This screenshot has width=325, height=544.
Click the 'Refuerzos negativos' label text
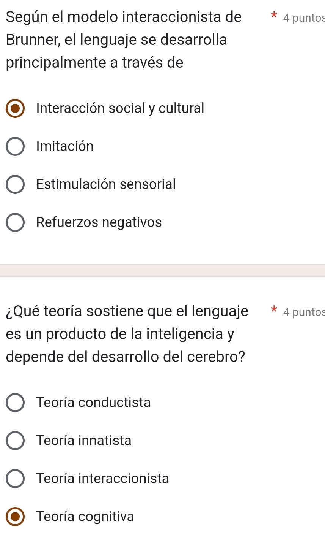coord(99,222)
